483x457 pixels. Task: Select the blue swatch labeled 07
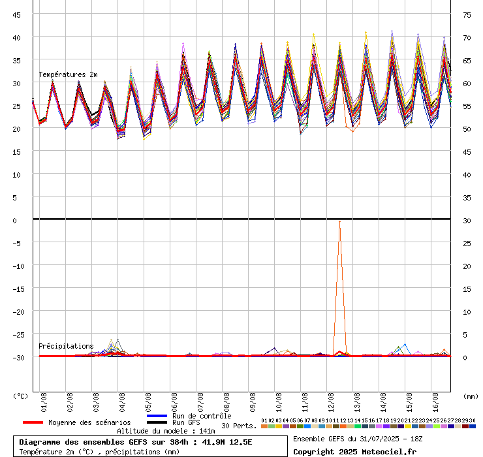click(x=307, y=426)
